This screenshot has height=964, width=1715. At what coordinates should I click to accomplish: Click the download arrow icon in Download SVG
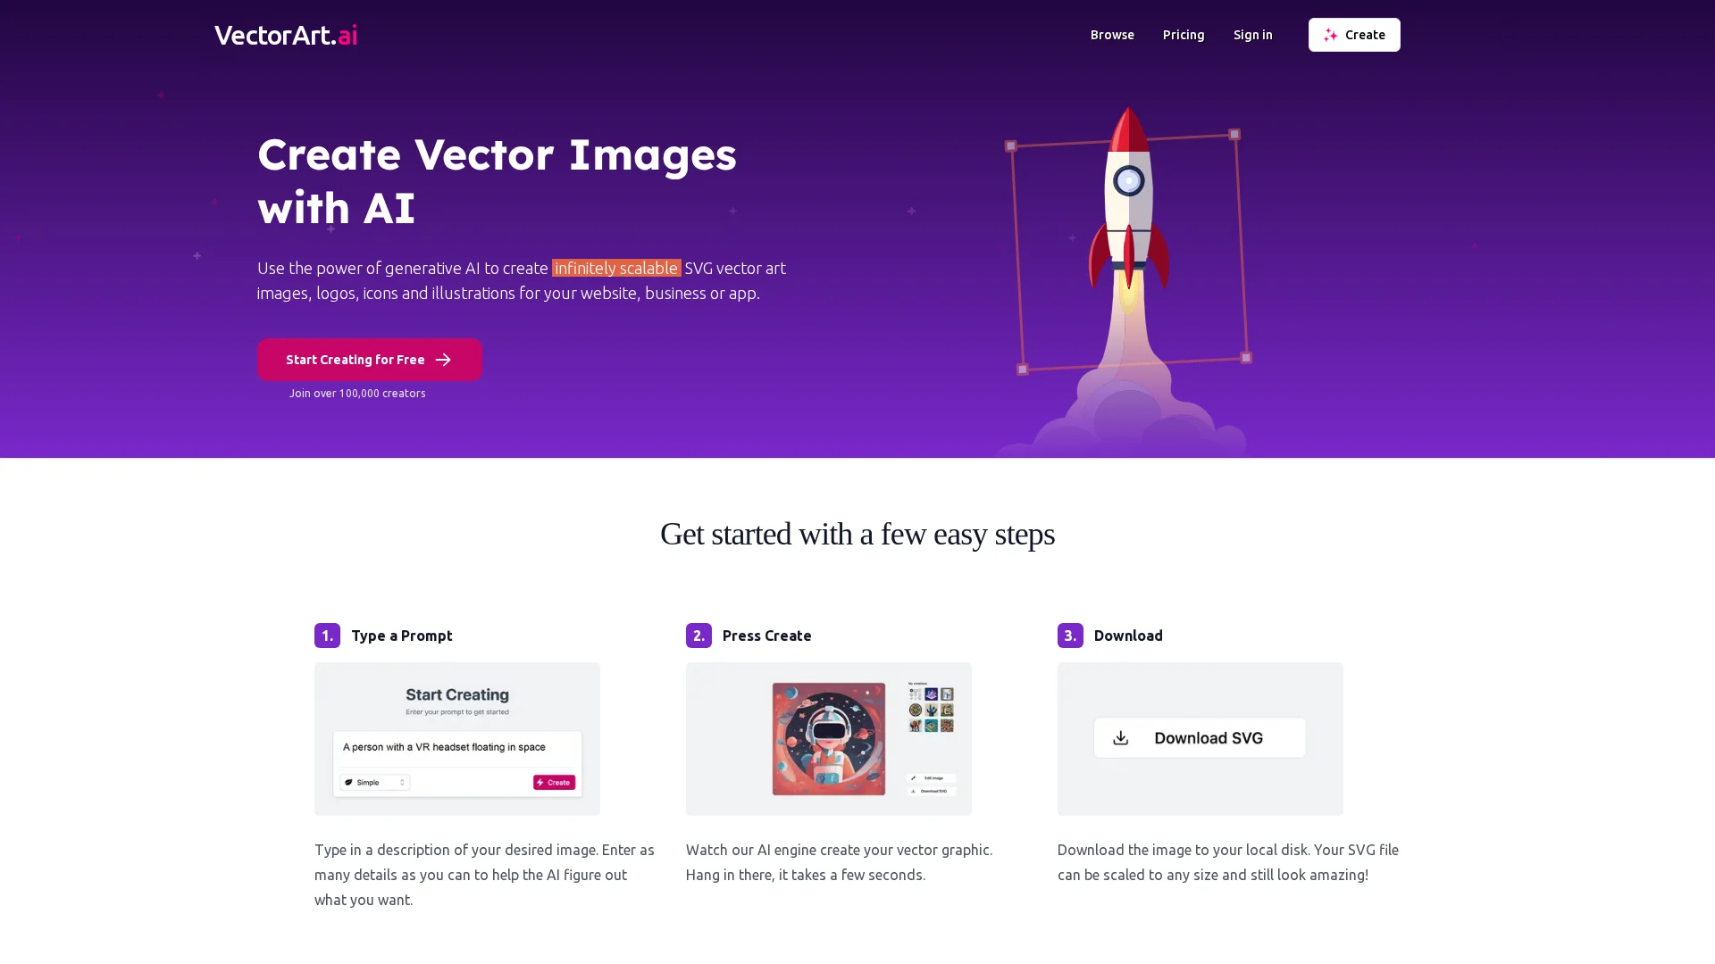(1120, 738)
